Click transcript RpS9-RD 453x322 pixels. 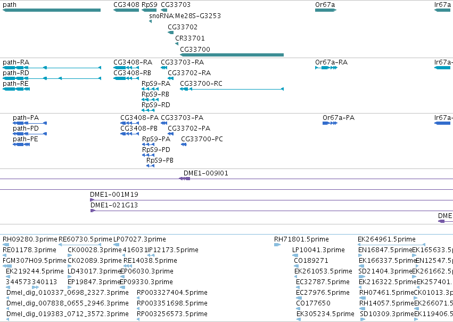(148, 110)
